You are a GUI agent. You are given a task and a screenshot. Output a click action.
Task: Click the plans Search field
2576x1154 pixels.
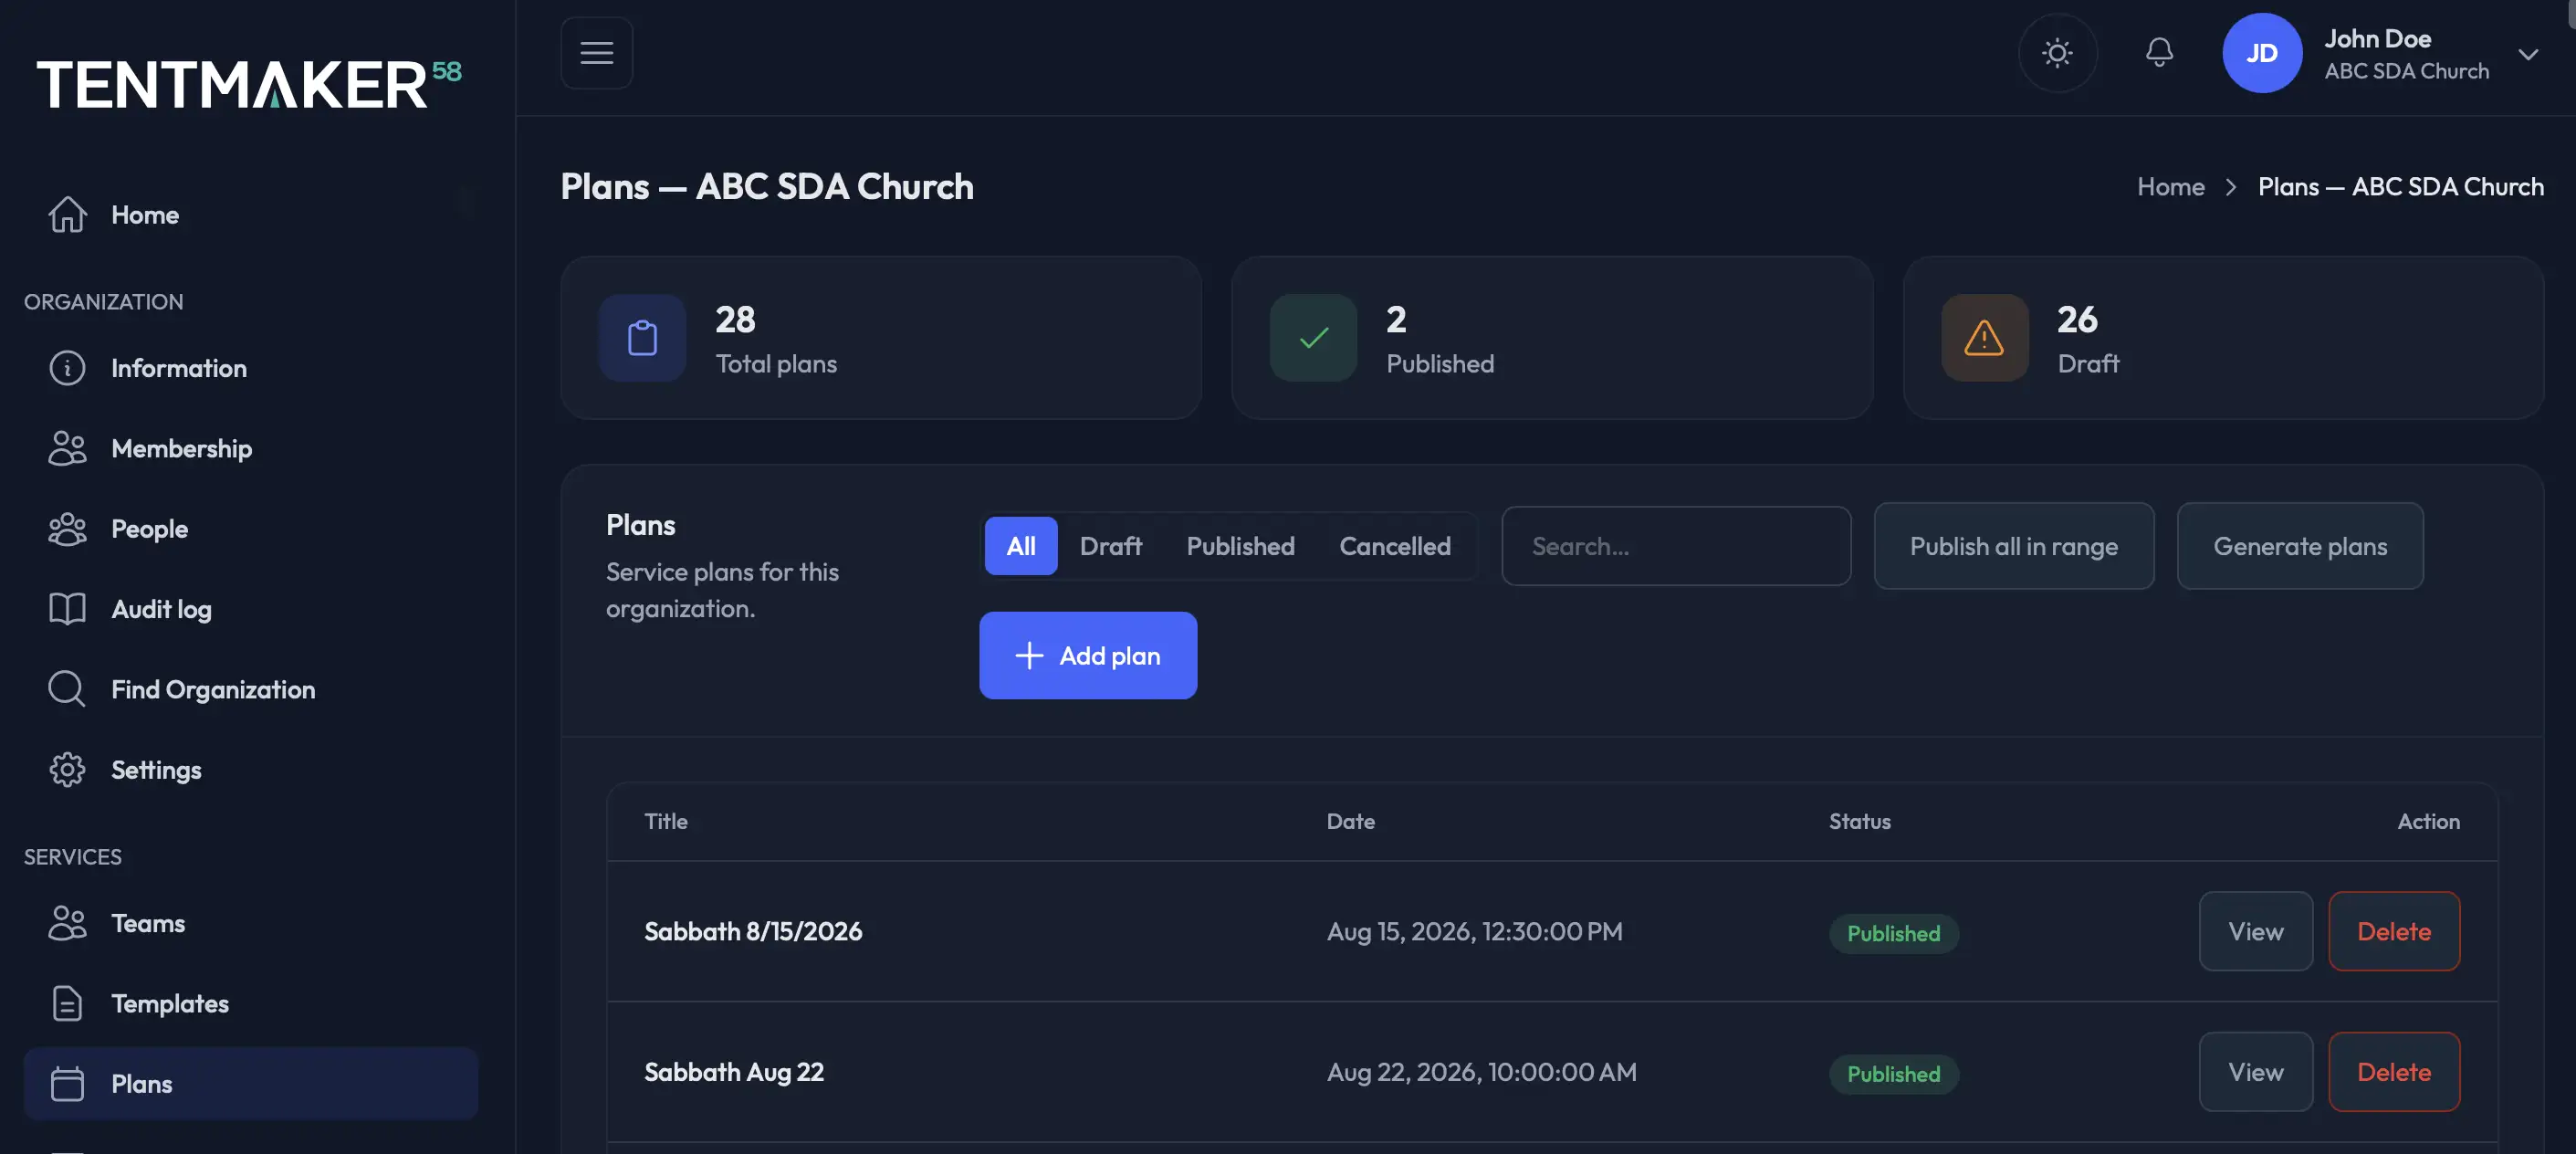1676,546
